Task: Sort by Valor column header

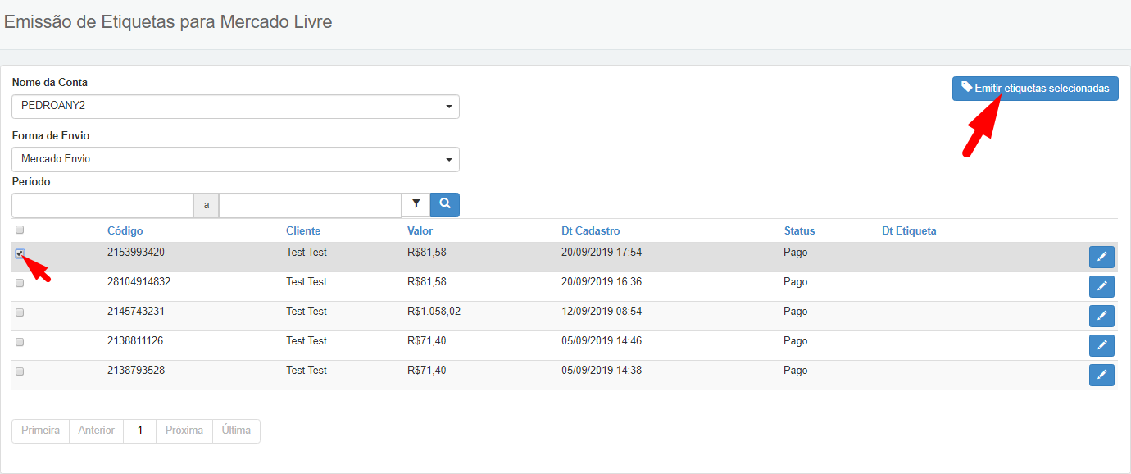Action: pos(420,231)
